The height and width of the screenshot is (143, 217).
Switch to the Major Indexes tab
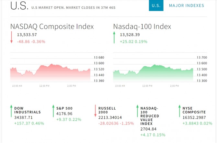point(187,5)
